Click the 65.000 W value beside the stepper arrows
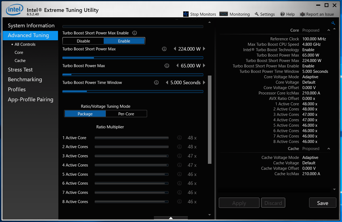342x222 pixels. pyautogui.click(x=191, y=66)
